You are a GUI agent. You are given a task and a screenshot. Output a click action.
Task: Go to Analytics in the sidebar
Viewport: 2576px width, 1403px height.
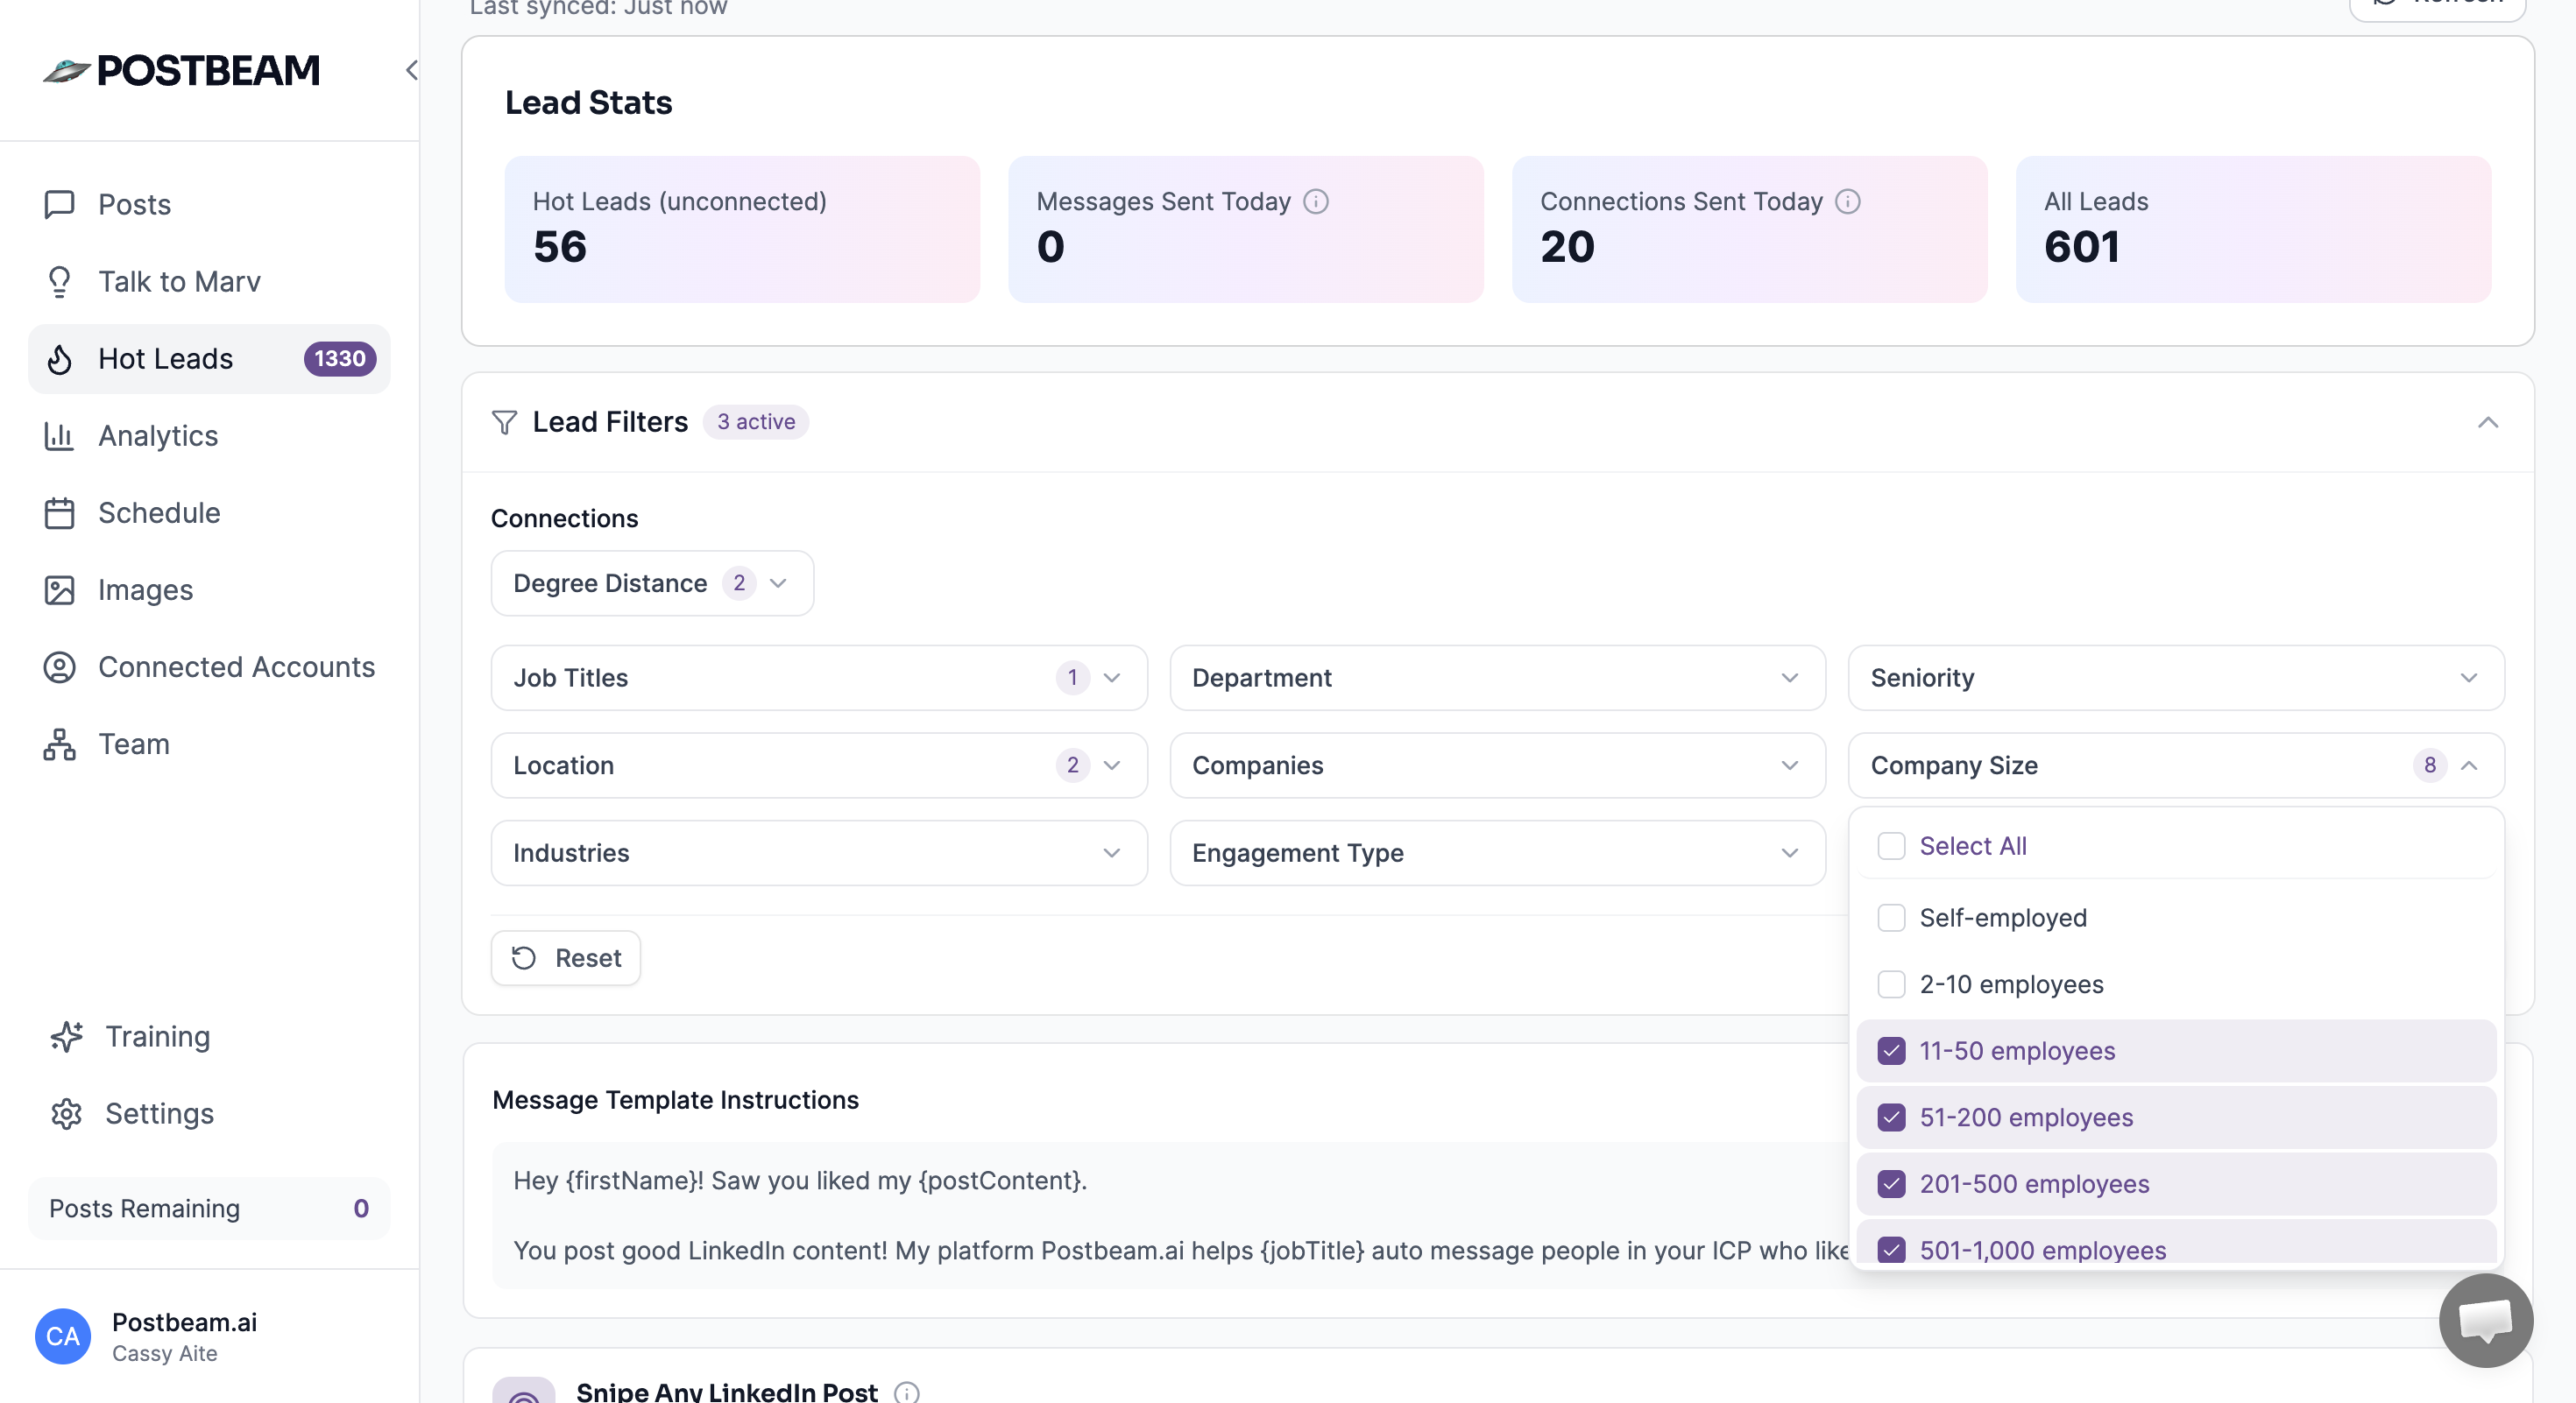tap(158, 437)
